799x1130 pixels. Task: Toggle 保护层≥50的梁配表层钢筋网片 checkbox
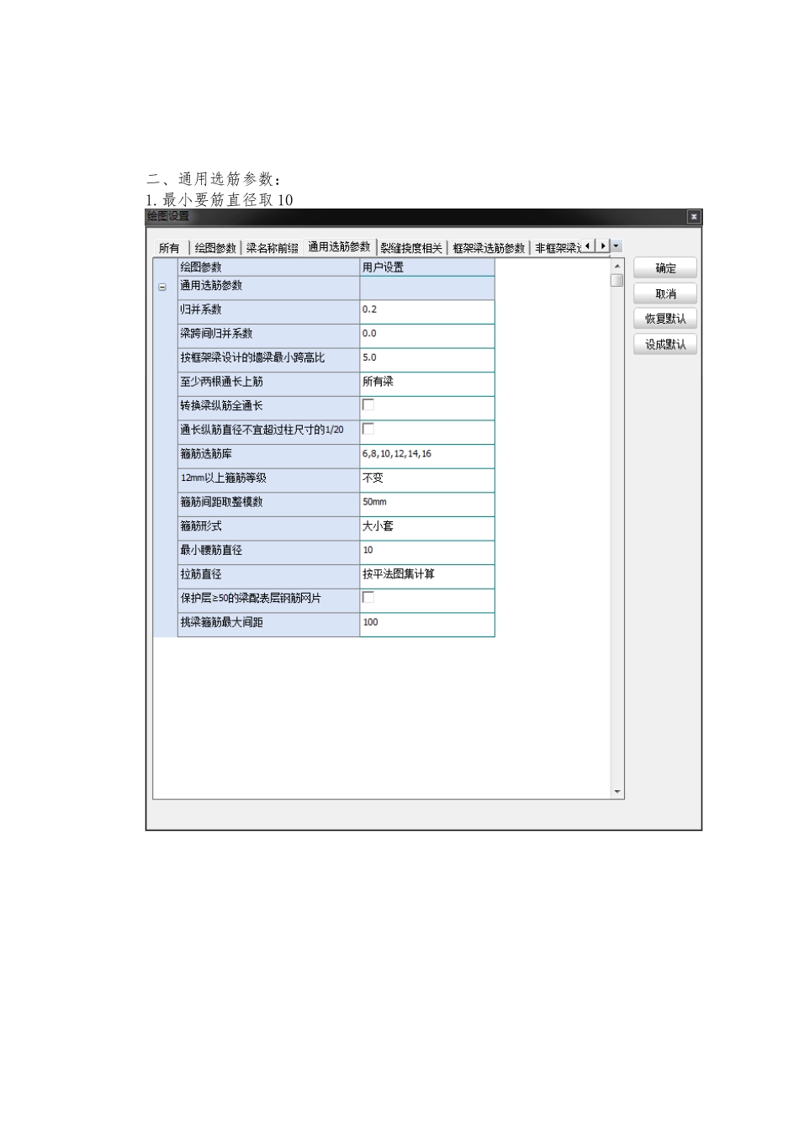368,597
